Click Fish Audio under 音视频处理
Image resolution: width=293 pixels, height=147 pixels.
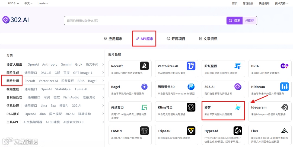[x=71, y=97]
